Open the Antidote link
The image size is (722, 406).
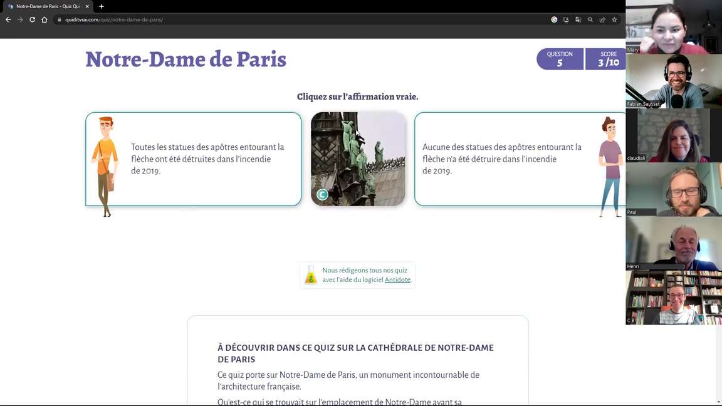[x=397, y=280]
